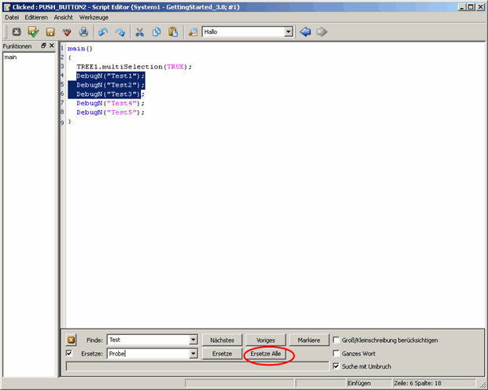Click the Zeile: 6 Spalte: 18 status entry
Image resolution: width=488 pixels, height=390 pixels.
[417, 383]
